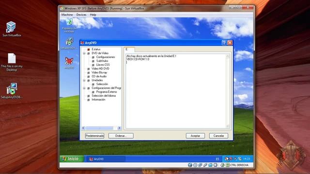Click the tree horizontal scrollbar right arrow
Image resolution: width=310 pixels, height=174 pixels.
pyautogui.click(x=119, y=128)
